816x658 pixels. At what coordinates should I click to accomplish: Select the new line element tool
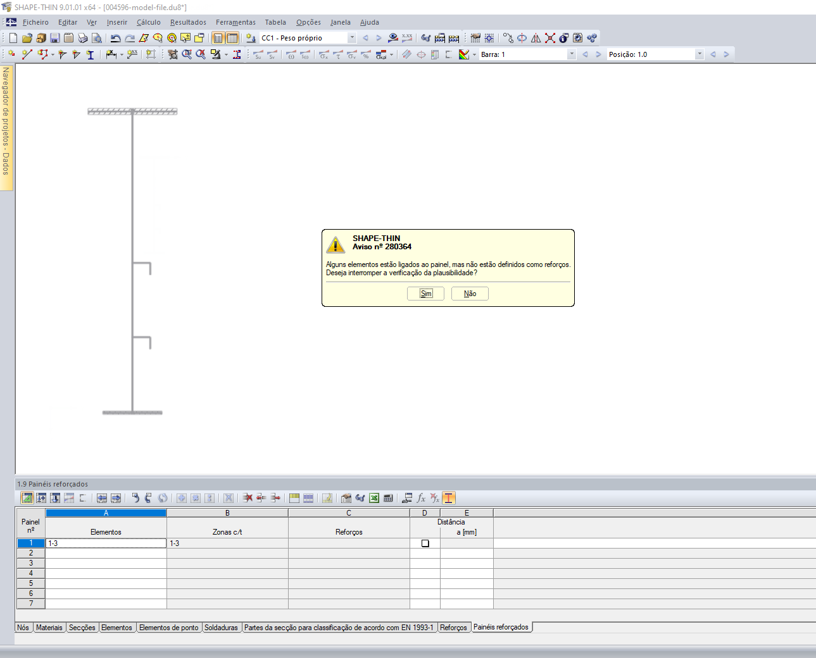pos(27,54)
